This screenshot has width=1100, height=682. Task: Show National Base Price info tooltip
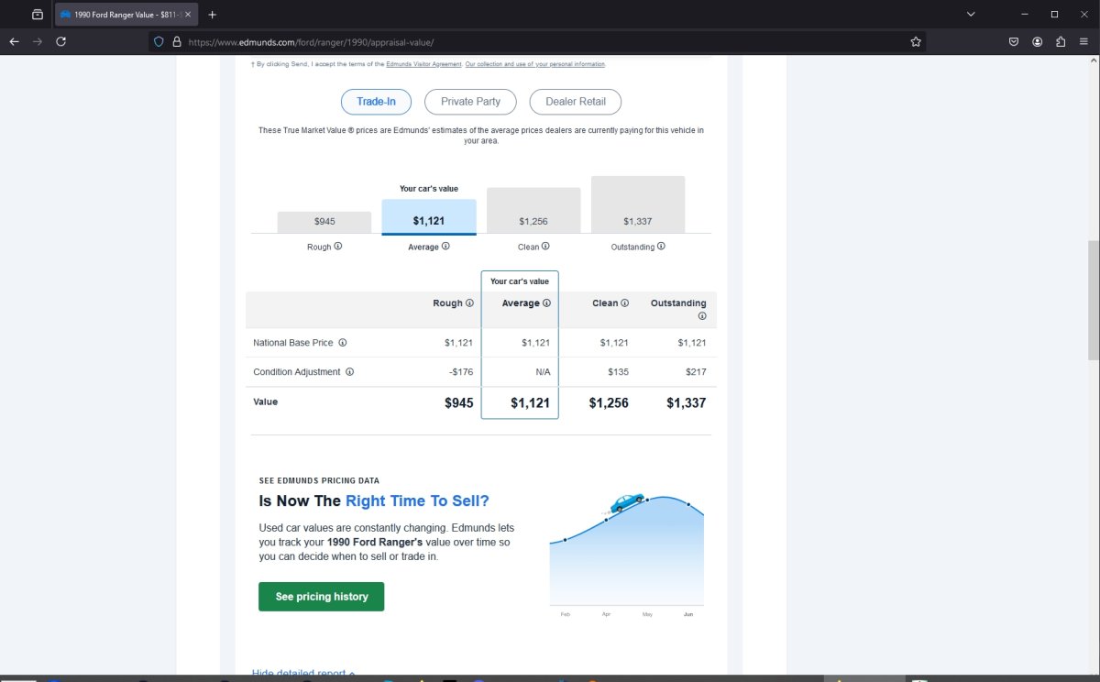click(x=343, y=343)
